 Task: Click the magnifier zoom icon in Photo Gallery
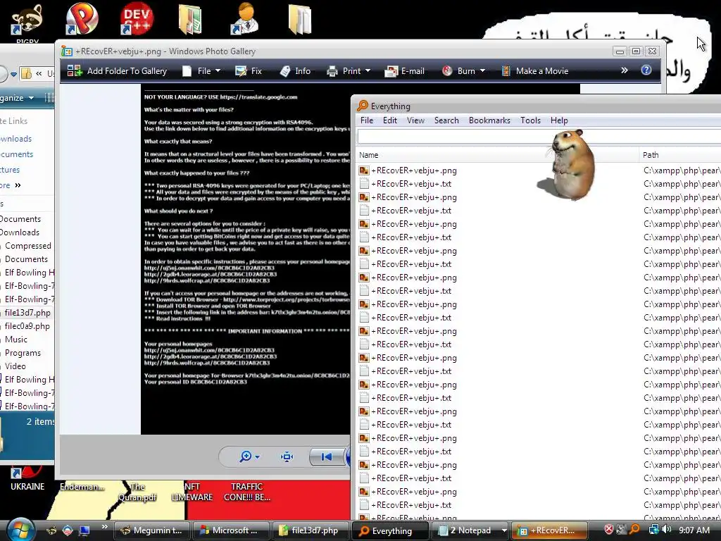tap(246, 456)
